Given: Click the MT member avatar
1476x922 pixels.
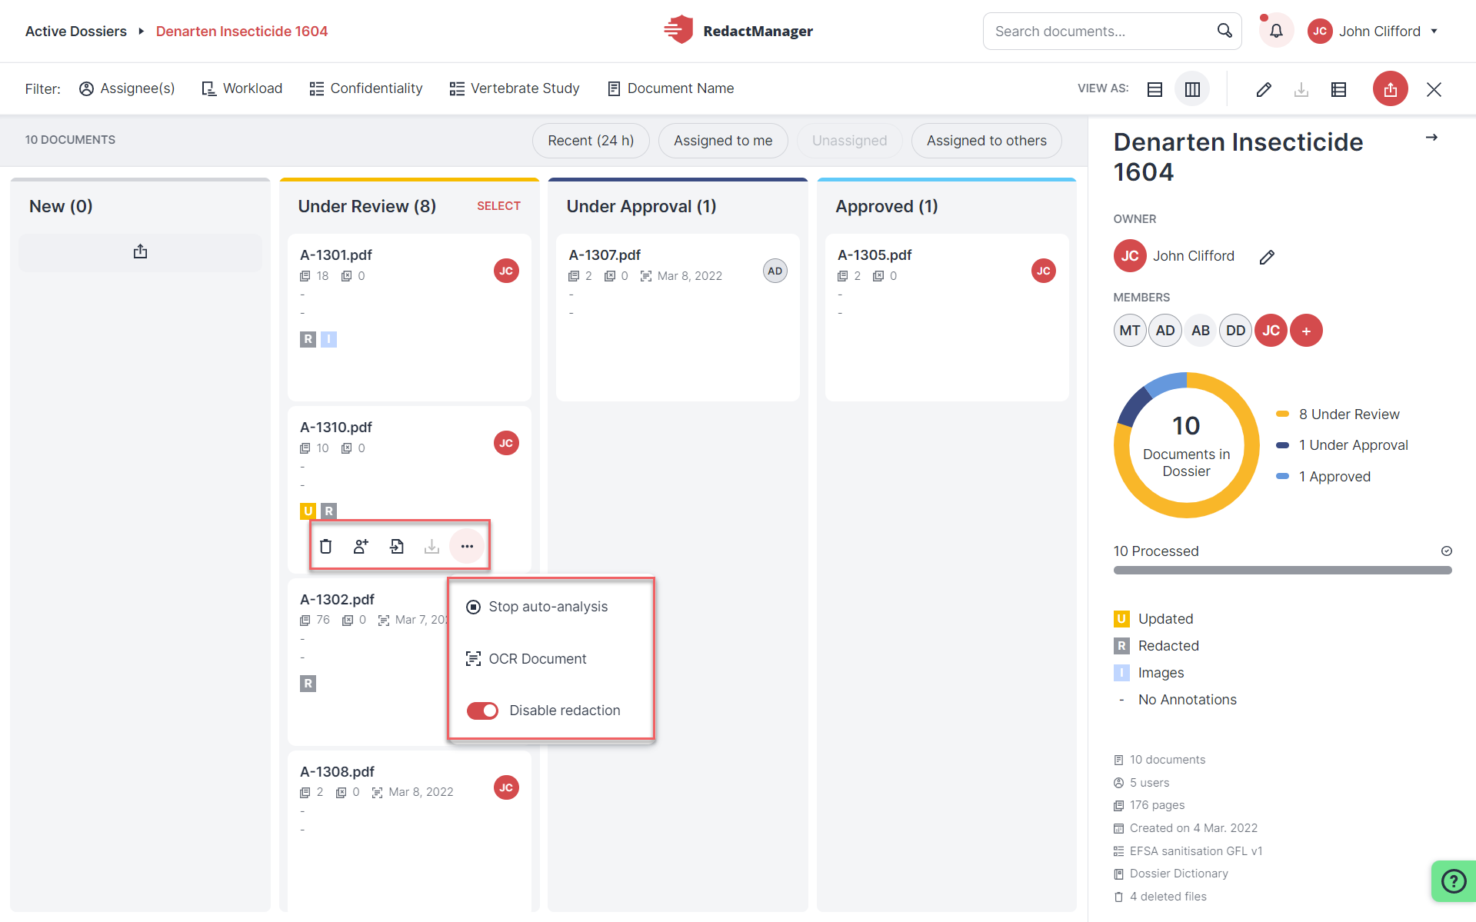Looking at the screenshot, I should (1129, 331).
